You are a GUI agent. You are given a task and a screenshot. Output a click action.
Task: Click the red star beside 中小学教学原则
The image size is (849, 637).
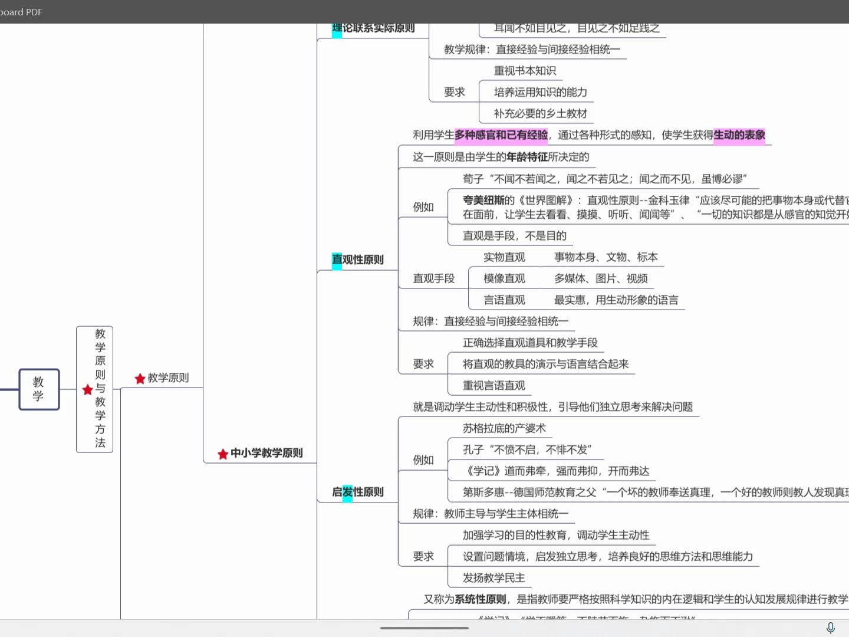223,454
